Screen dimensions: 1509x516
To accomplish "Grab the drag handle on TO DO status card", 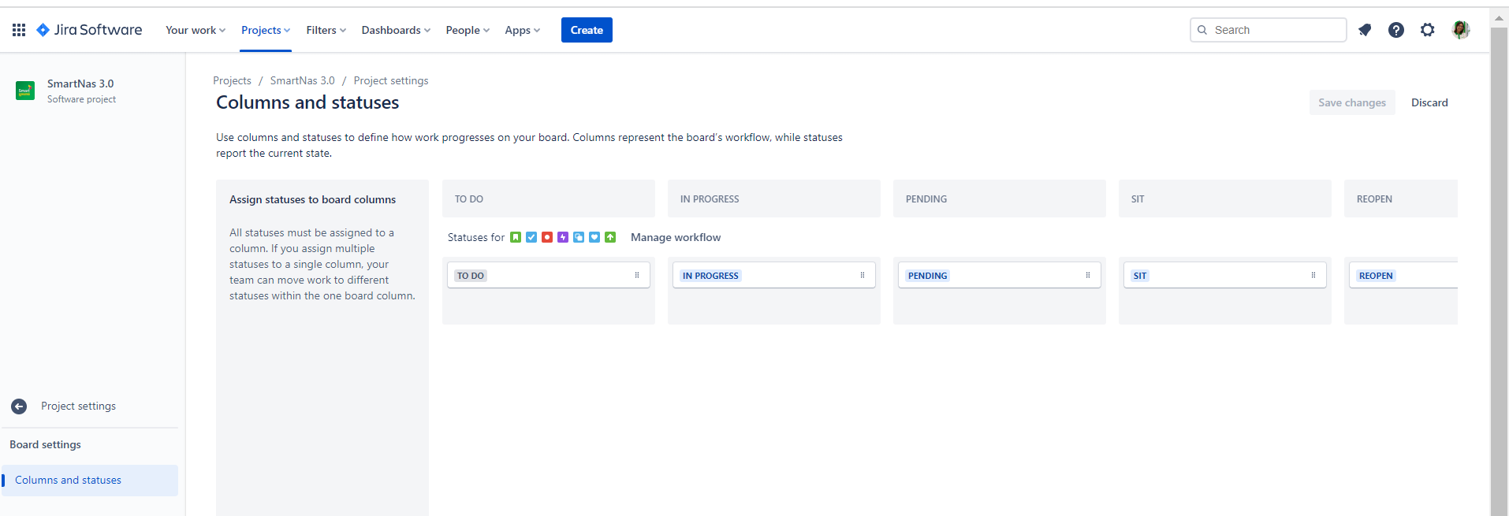I will [637, 275].
